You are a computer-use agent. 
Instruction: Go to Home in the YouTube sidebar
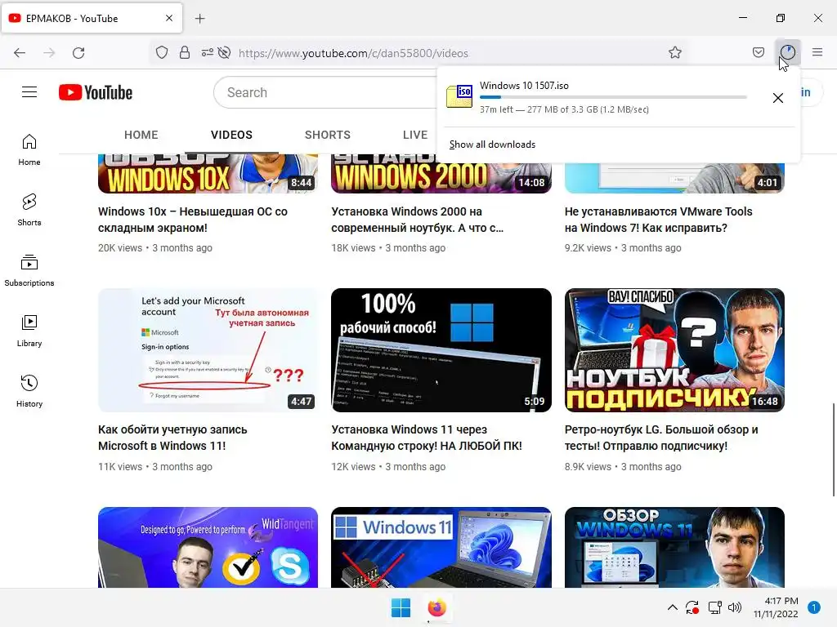(29, 150)
